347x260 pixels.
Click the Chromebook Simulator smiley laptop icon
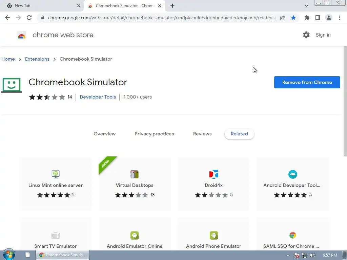pos(12,85)
